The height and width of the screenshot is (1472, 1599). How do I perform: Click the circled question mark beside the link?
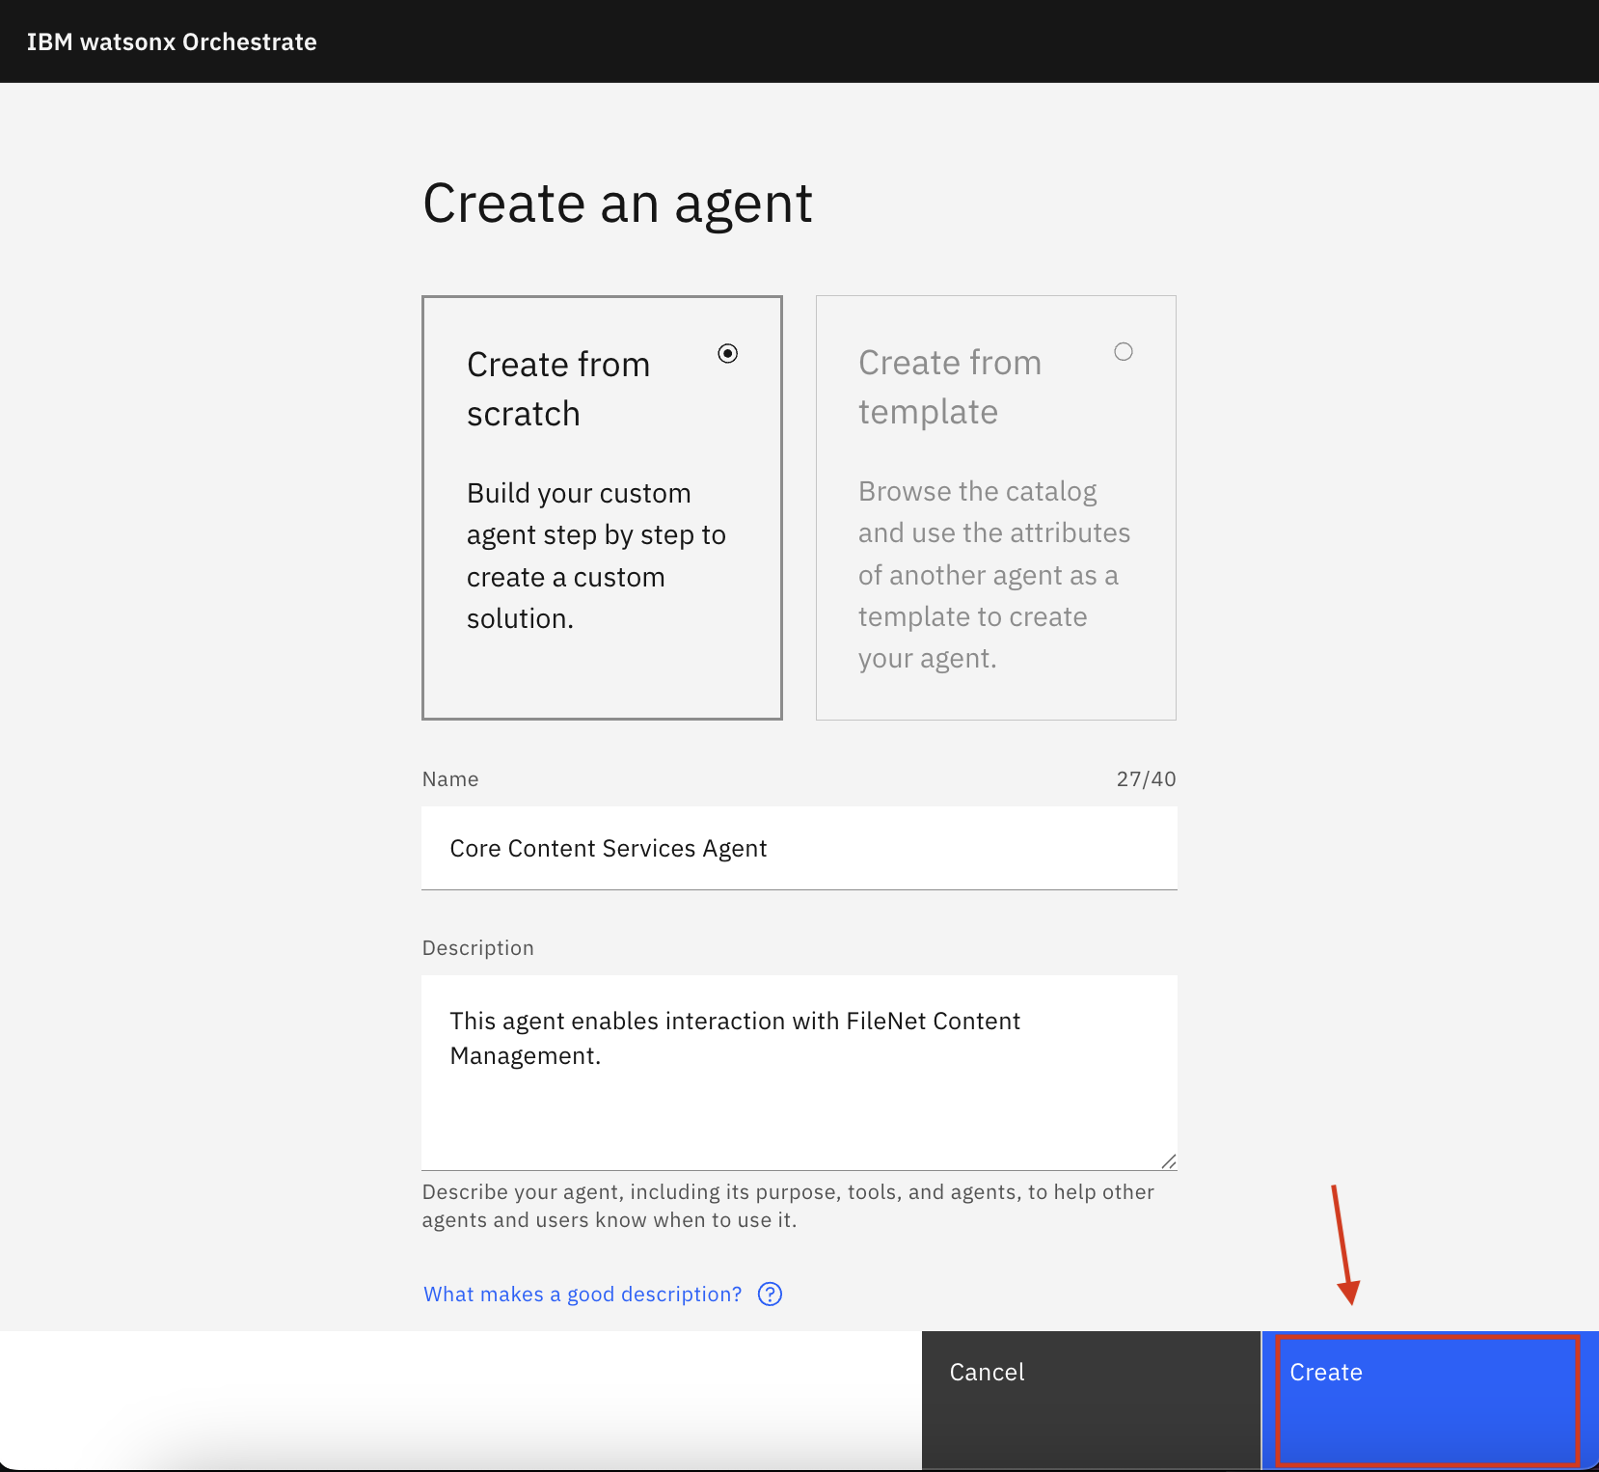[x=769, y=1294]
